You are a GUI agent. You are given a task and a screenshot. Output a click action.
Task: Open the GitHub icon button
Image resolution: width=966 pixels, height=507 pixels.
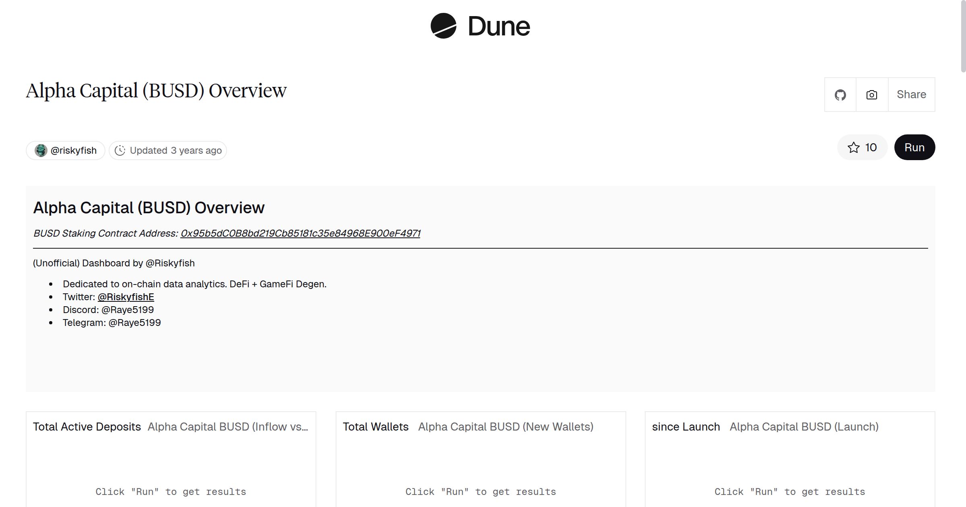point(840,95)
